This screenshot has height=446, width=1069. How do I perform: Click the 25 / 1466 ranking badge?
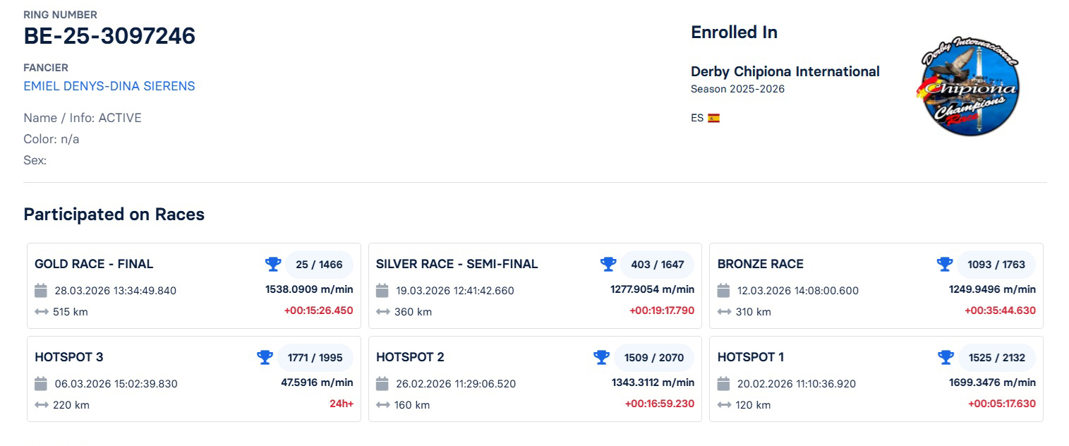[319, 264]
